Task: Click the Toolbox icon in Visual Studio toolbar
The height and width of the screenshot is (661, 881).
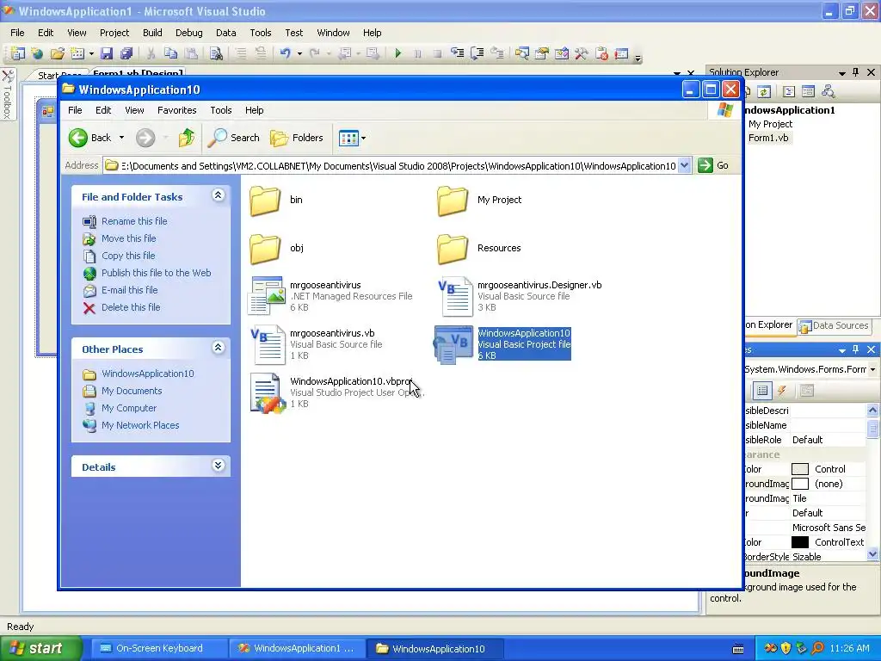Action: (x=581, y=53)
